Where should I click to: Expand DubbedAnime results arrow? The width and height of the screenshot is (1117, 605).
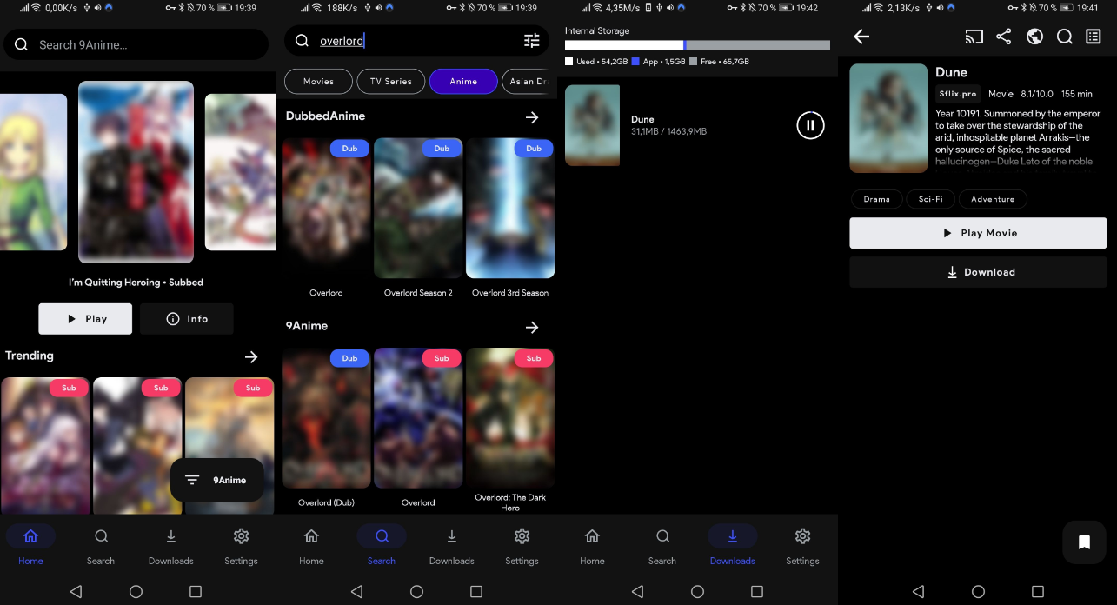pos(532,117)
